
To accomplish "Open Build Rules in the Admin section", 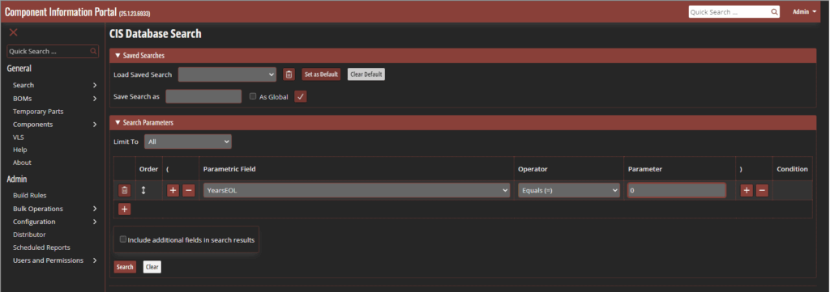I will [30, 196].
